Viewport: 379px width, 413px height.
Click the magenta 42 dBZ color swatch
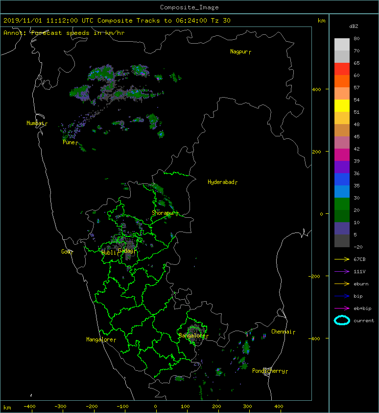point(342,155)
